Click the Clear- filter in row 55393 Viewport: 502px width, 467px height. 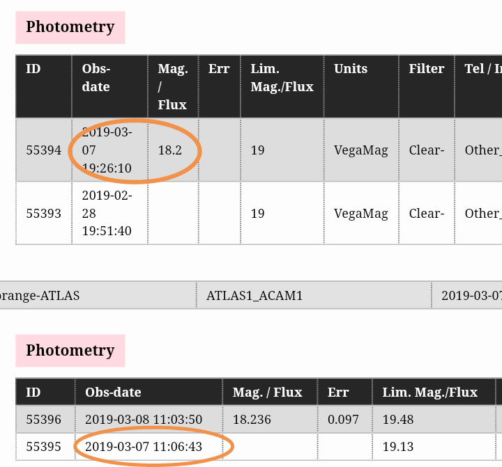(x=426, y=214)
